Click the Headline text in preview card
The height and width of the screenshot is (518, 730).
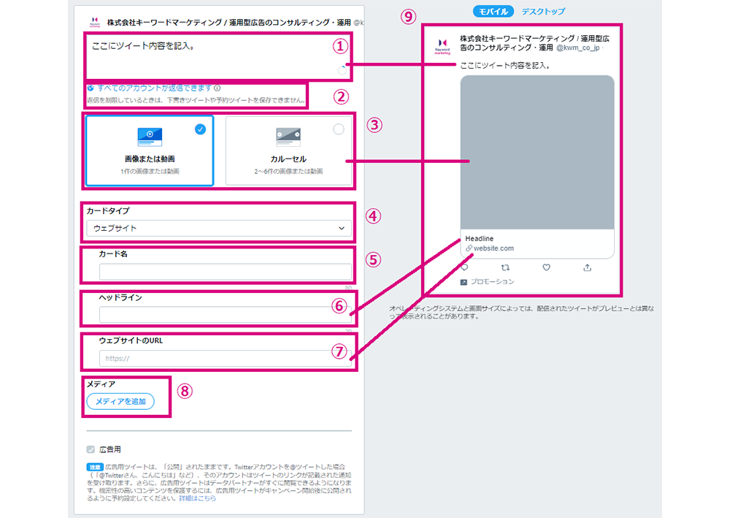point(479,238)
